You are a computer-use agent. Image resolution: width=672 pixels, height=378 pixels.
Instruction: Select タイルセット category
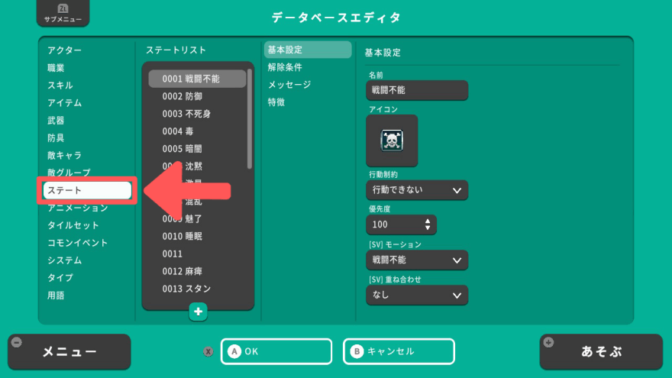click(x=73, y=225)
